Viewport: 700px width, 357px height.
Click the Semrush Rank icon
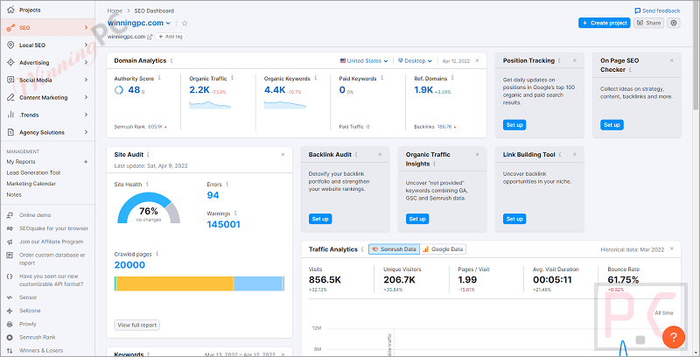(10, 338)
